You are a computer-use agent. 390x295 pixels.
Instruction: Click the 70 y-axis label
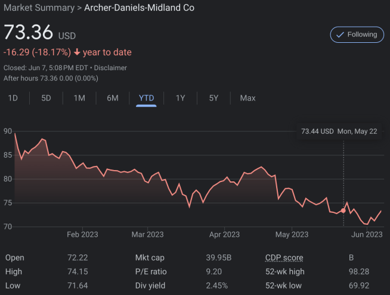[x=8, y=227]
